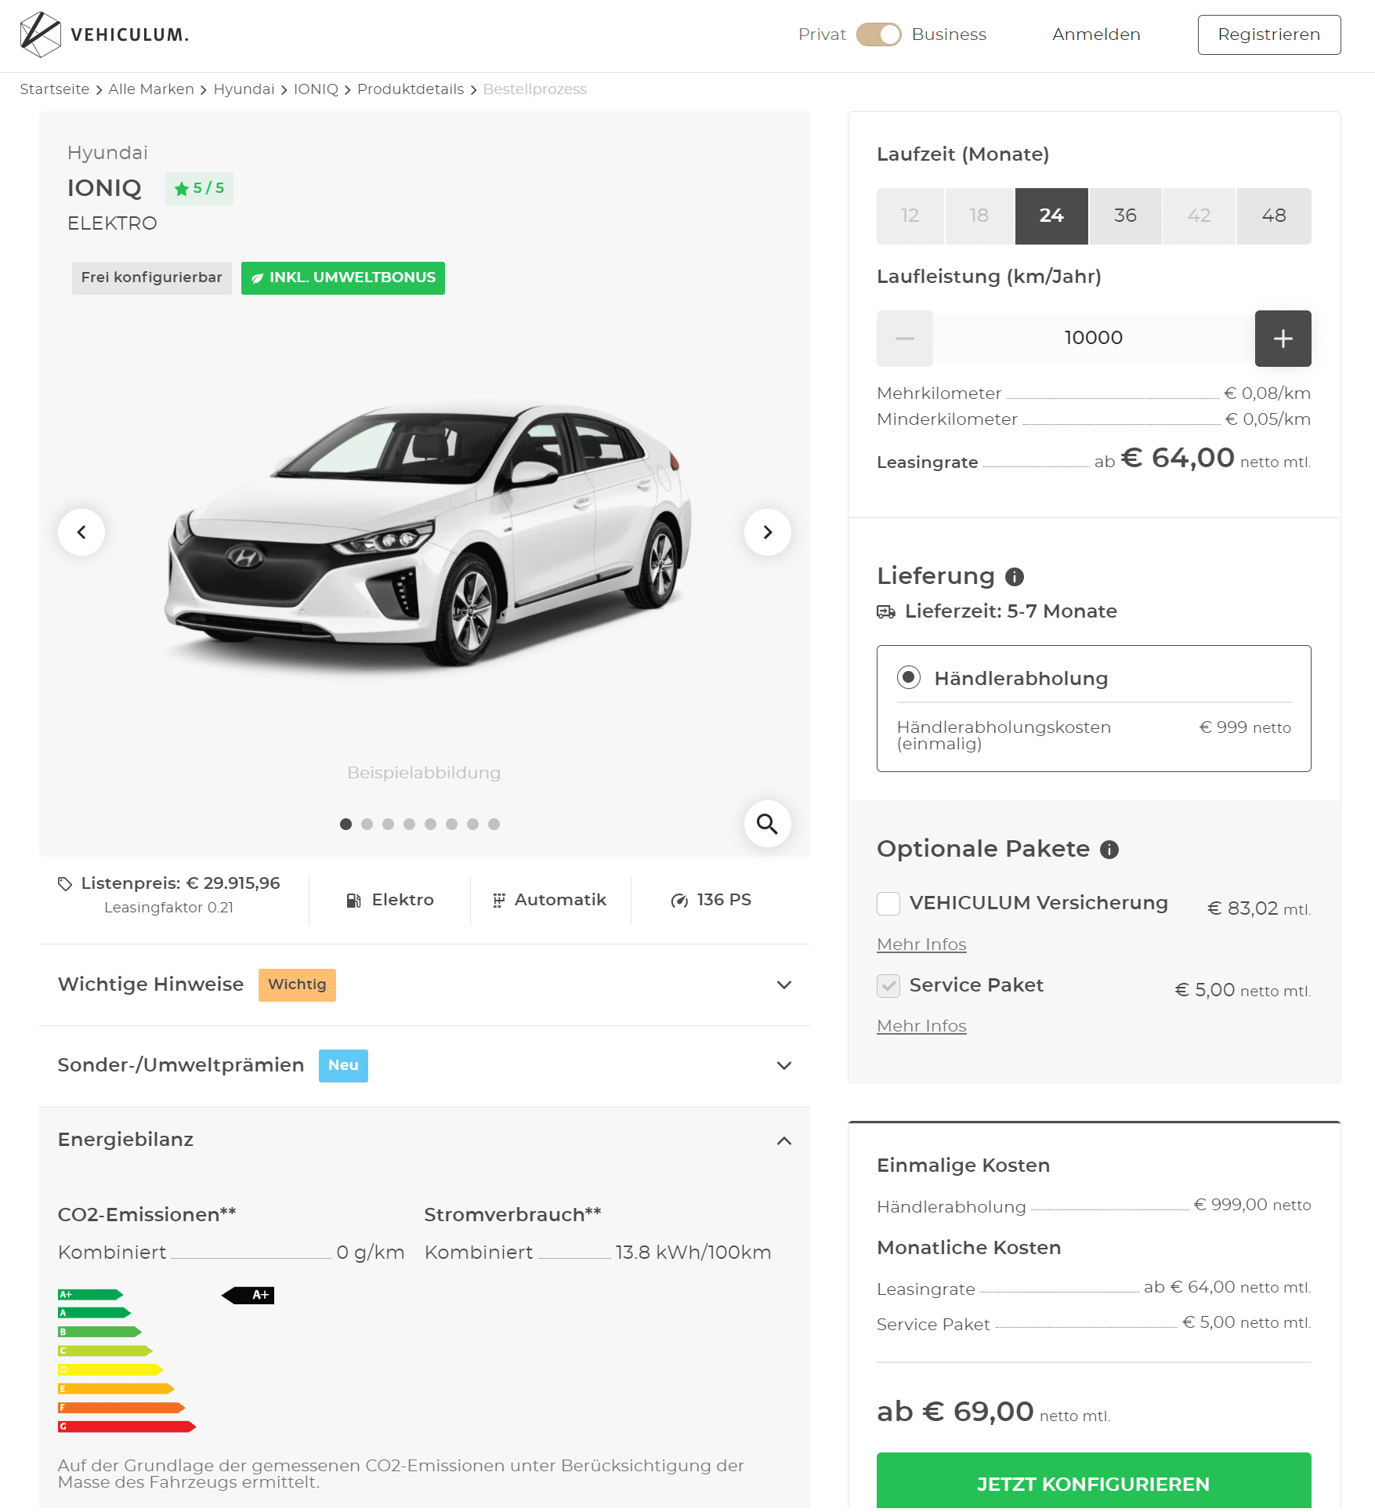The width and height of the screenshot is (1375, 1512).
Task: Select the 18 months duration
Action: coord(979,216)
